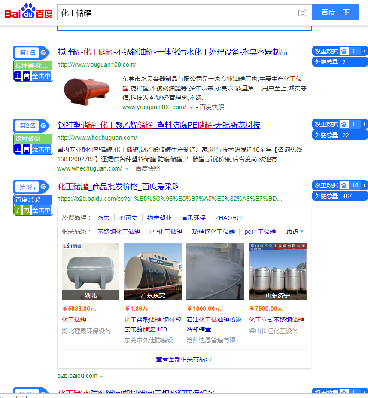Viewport: 368px width, 398px height.
Task: Expand the arrow on first 权重数据 badge
Action: click(364, 51)
